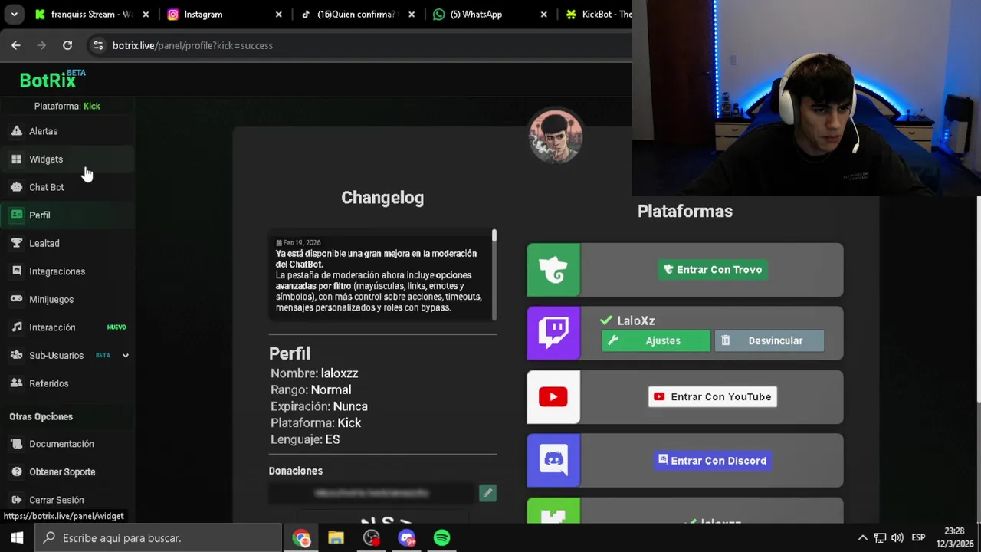Click the purple Twitch platform logo
981x552 pixels.
(x=553, y=333)
